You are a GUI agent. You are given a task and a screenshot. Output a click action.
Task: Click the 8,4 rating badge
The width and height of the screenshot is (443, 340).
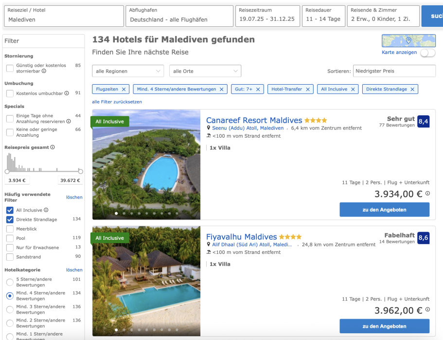[423, 122]
